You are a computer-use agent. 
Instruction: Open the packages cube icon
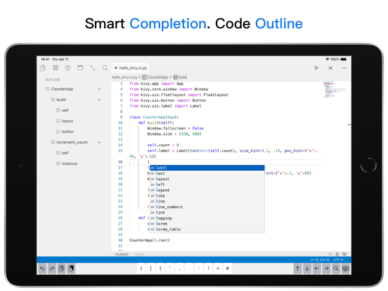[67, 67]
